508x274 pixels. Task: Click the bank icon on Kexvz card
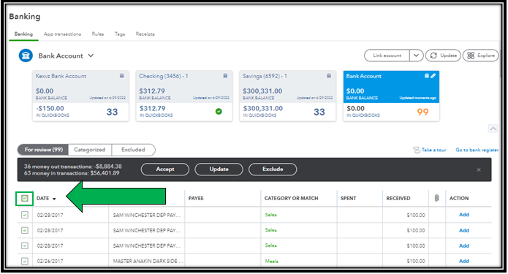[x=122, y=76]
